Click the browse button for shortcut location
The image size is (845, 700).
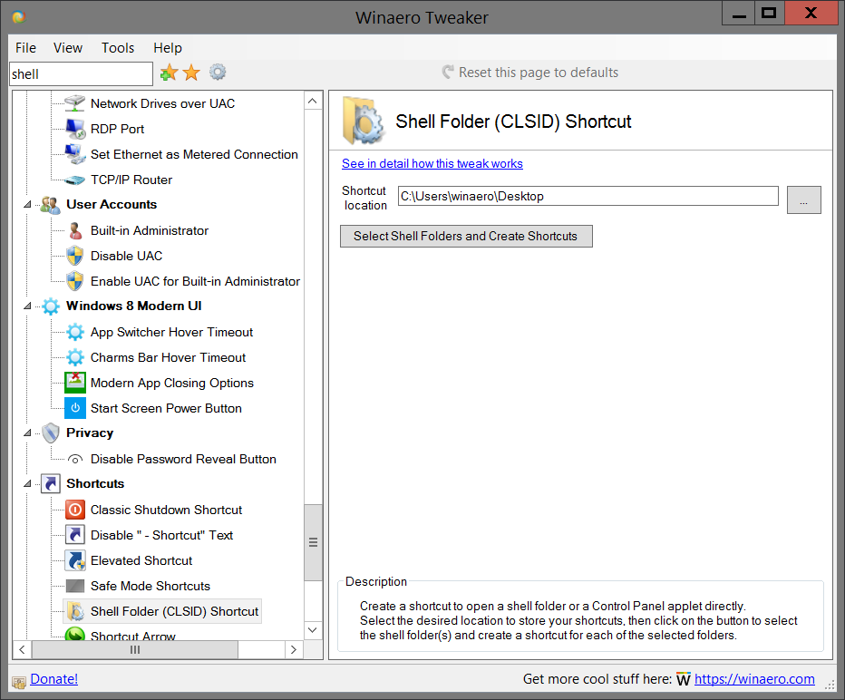tap(803, 199)
